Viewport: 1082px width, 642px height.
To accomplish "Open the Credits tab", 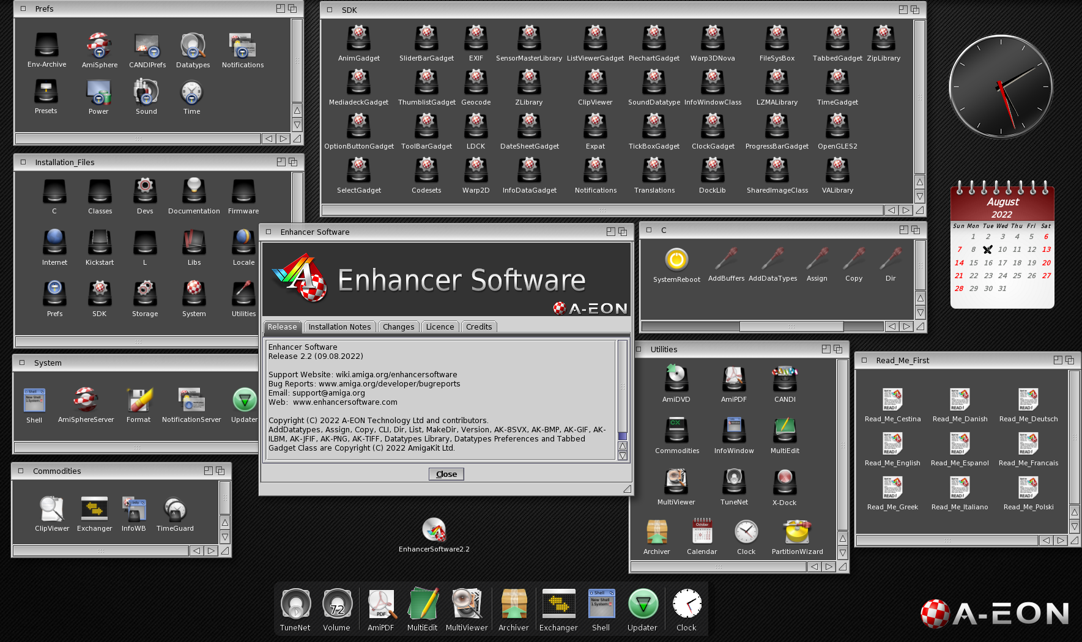I will pyautogui.click(x=478, y=327).
